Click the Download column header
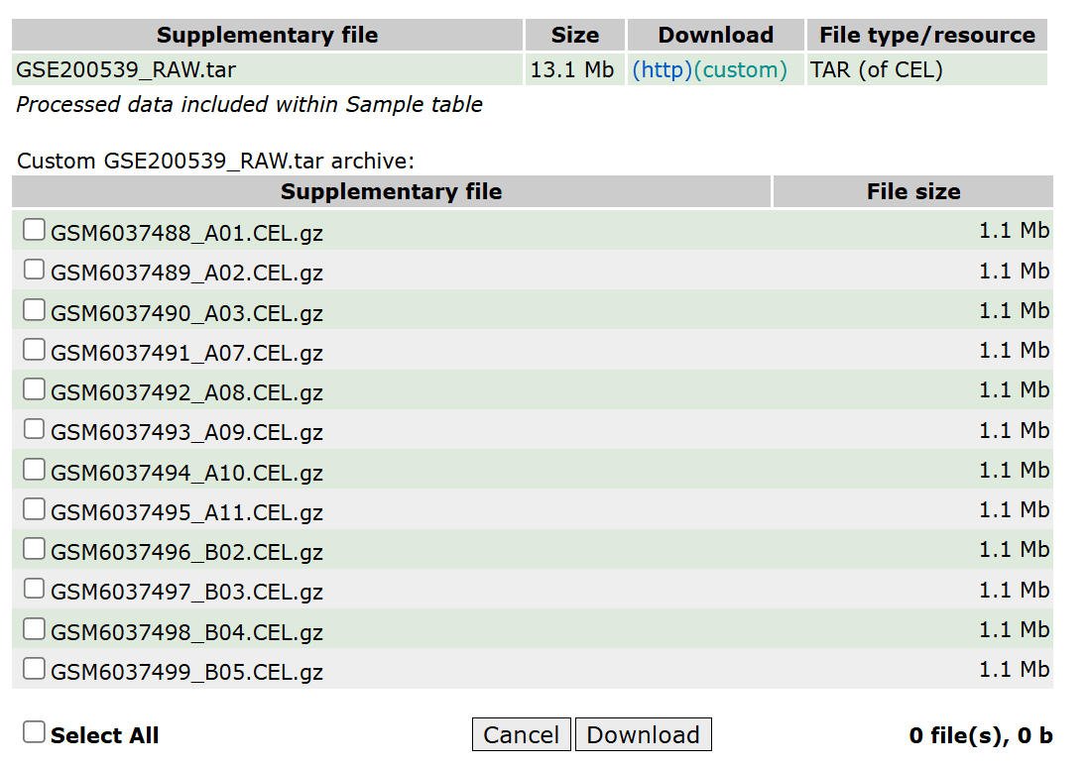 click(x=715, y=35)
